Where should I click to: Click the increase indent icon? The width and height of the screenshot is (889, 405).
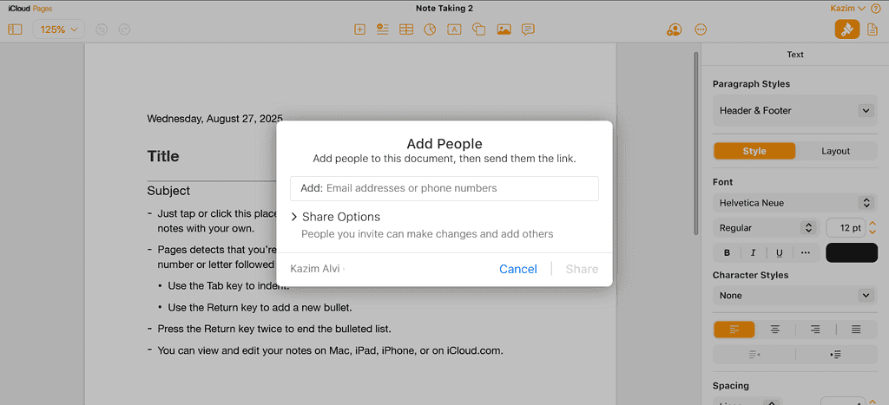point(836,355)
